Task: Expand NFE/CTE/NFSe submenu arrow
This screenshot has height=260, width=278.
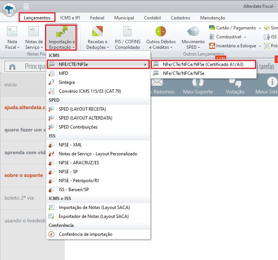Action: (145, 64)
